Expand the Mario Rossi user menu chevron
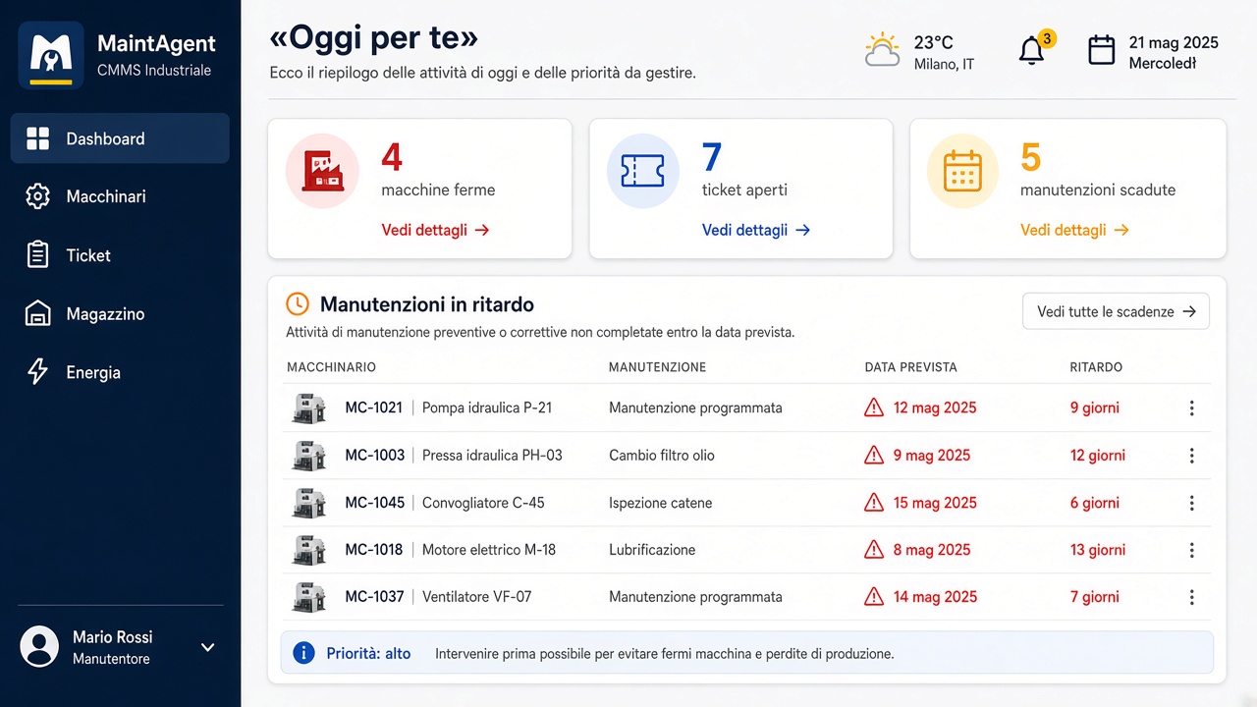The height and width of the screenshot is (707, 1257). [207, 647]
